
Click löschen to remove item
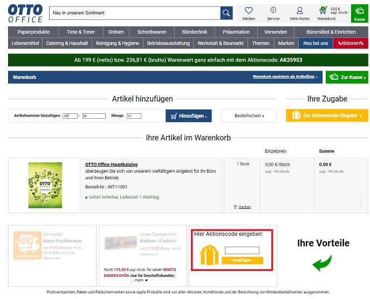click(244, 207)
